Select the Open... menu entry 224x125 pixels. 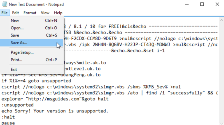(17, 28)
